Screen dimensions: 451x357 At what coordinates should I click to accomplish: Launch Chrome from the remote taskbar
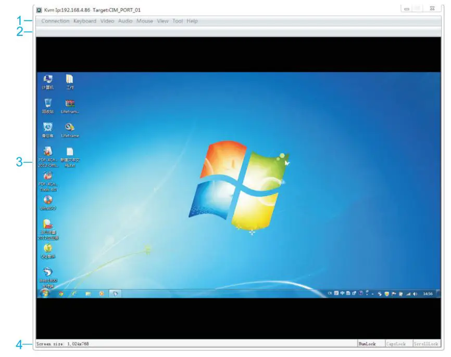pos(61,294)
